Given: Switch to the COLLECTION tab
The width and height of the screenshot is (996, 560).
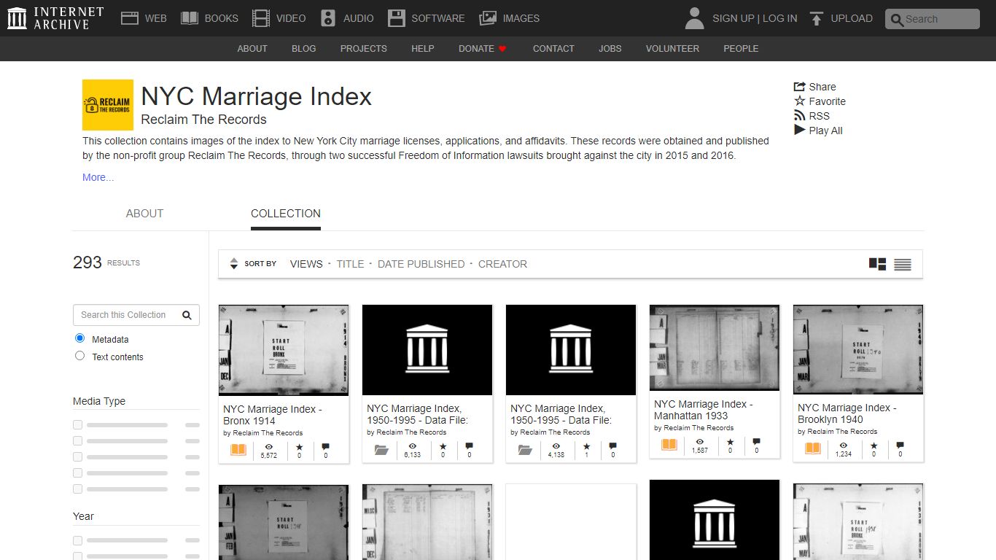Looking at the screenshot, I should coord(286,214).
